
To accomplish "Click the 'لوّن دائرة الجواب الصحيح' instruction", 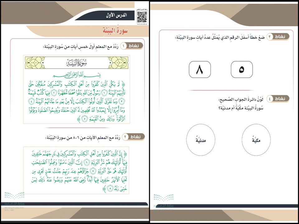I will tap(241, 99).
